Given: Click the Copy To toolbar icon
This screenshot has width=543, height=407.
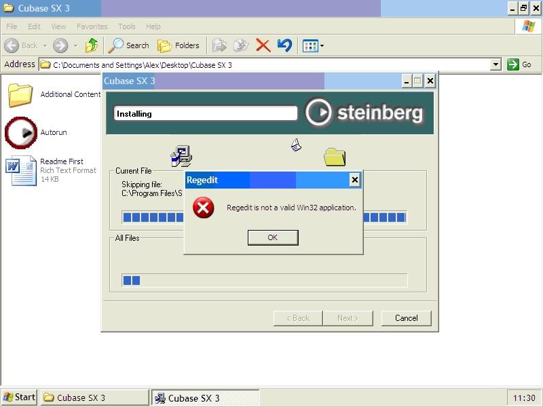Looking at the screenshot, I should click(x=241, y=45).
